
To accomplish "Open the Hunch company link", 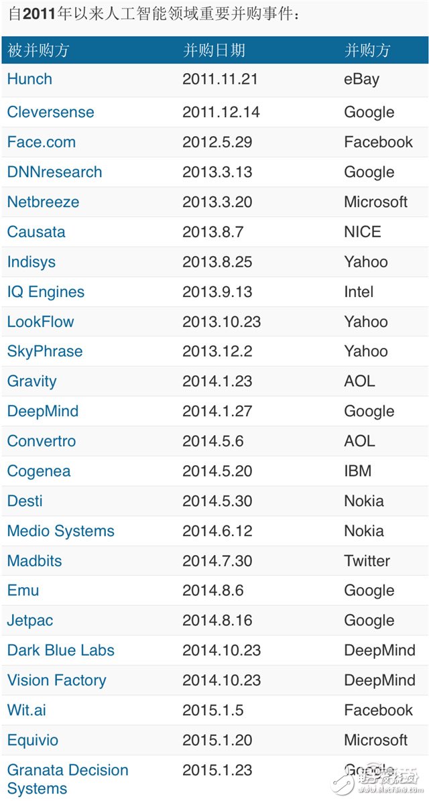I will tap(29, 79).
